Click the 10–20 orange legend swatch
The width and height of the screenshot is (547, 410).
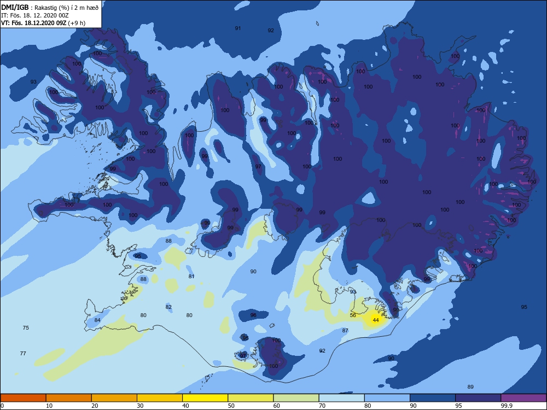pos(69,398)
